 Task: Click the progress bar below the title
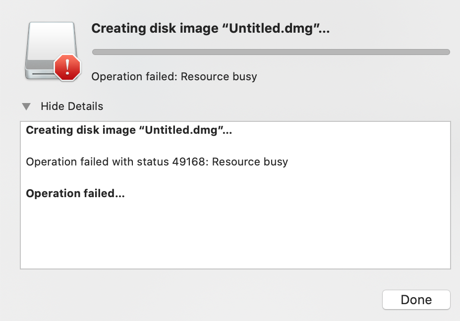click(x=271, y=52)
